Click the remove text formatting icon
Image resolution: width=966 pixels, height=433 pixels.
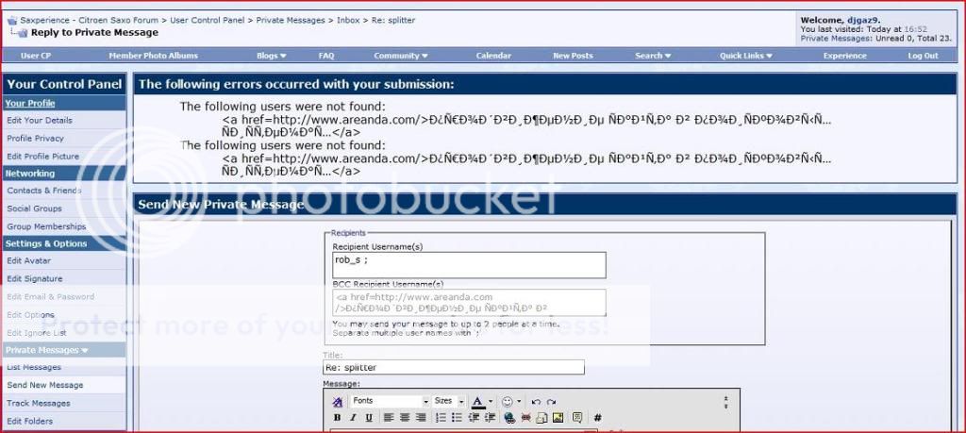(x=338, y=402)
